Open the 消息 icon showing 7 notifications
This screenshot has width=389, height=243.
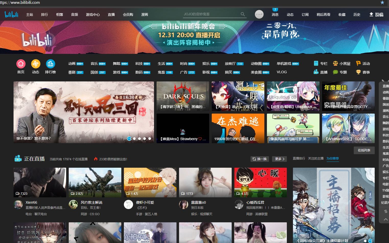275,14
